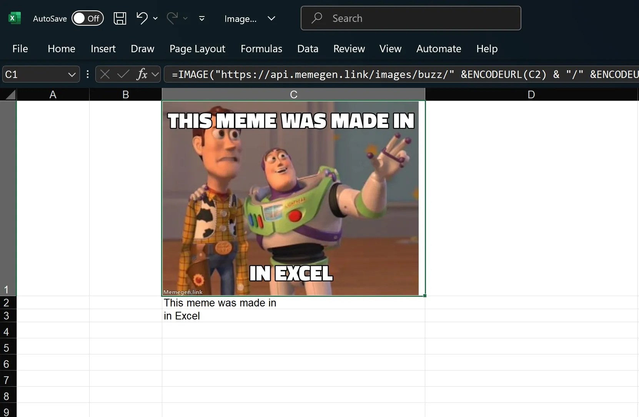
Task: Switch to the Home tab
Action: pos(62,49)
